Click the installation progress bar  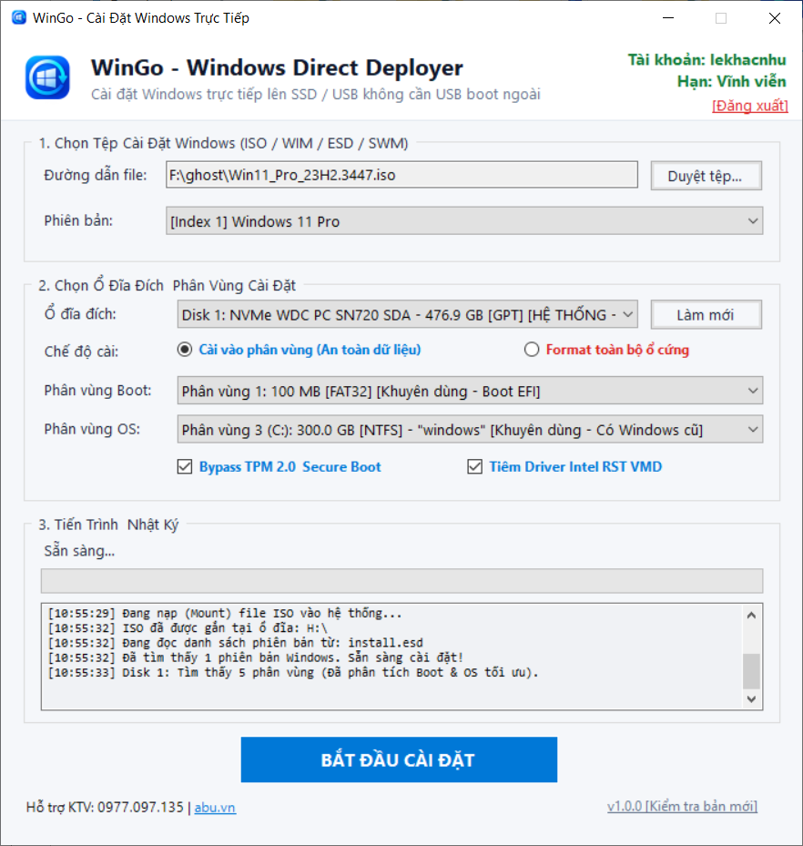point(401,581)
